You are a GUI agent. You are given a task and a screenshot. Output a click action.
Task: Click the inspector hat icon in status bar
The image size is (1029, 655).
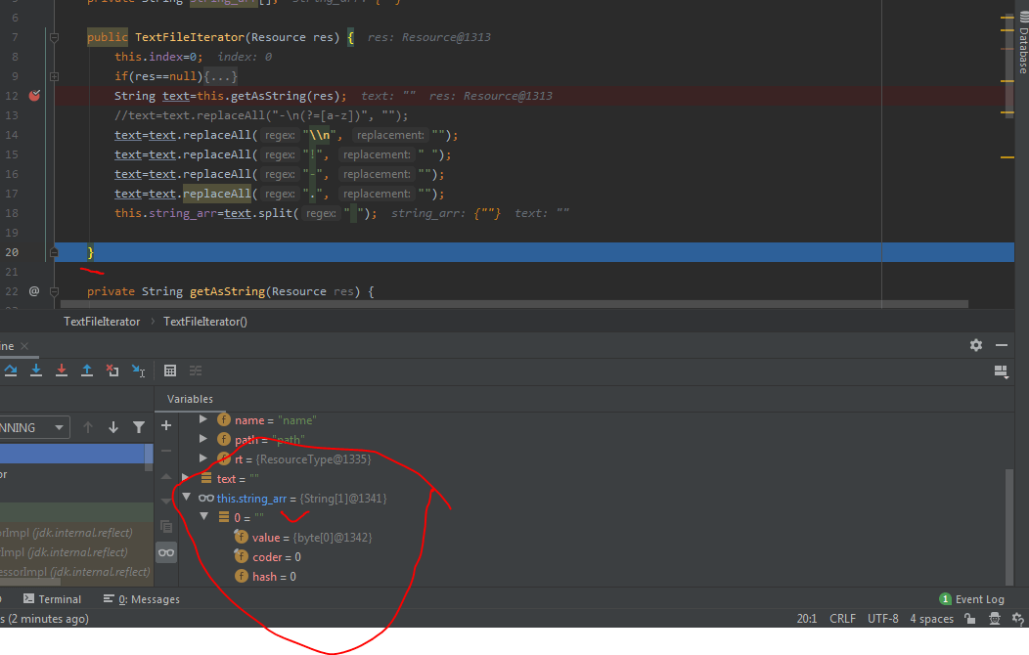[x=995, y=618]
